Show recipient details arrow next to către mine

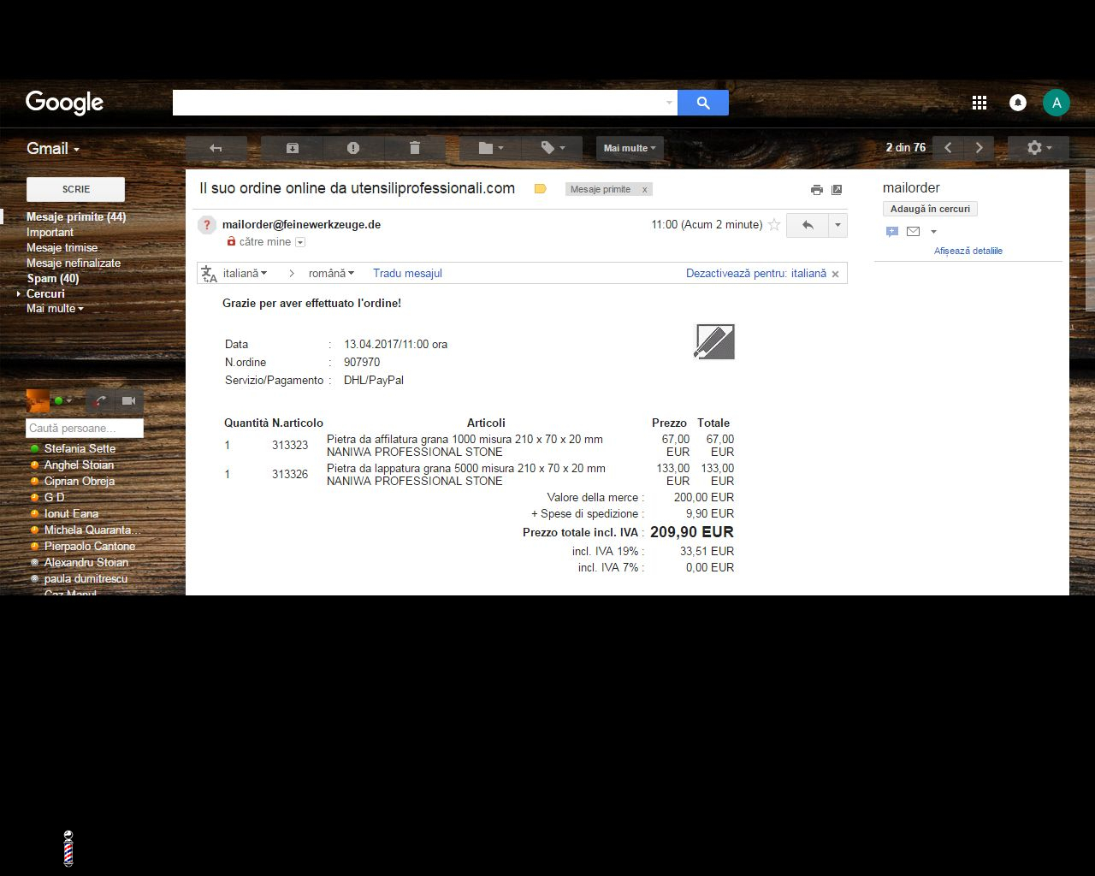tap(300, 242)
